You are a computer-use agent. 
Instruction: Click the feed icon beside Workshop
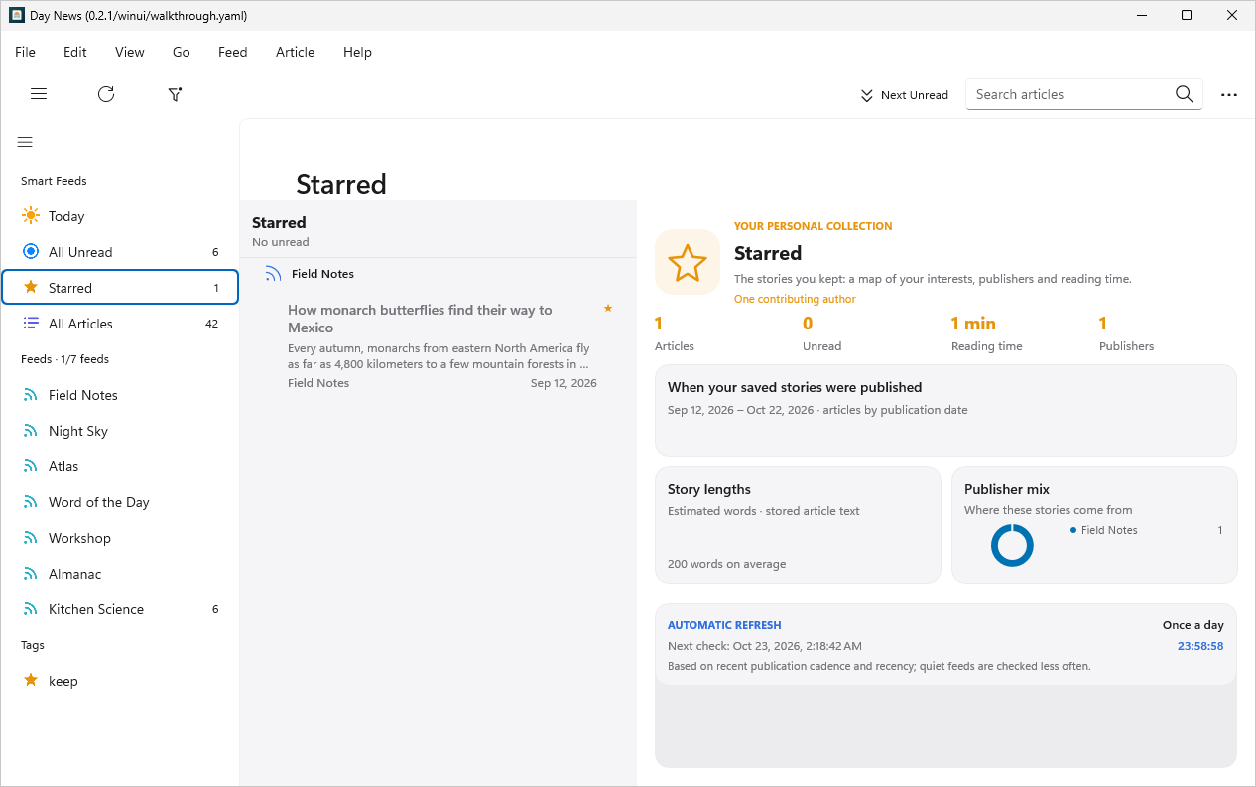[31, 538]
